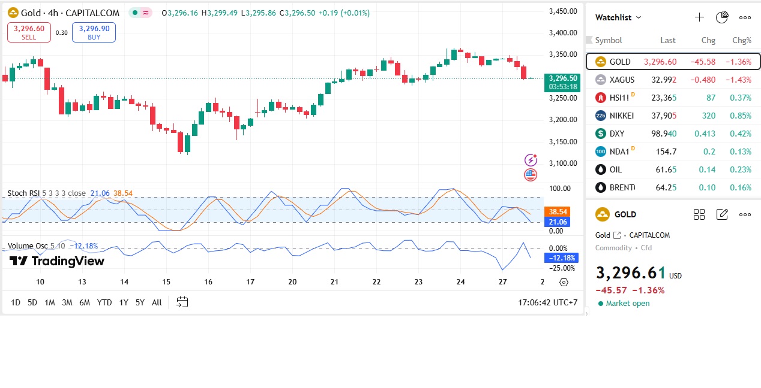Viewport: 761px width, 388px height.
Task: Click the Go to date calendar icon
Action: pos(182,302)
